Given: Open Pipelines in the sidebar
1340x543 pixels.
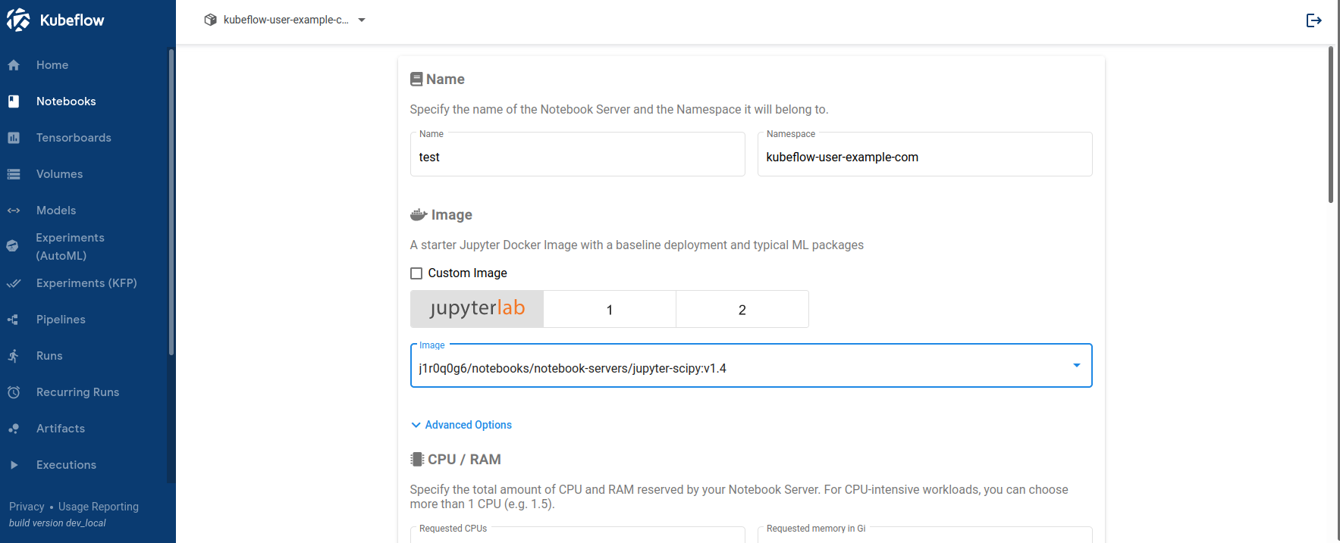Looking at the screenshot, I should (x=61, y=320).
